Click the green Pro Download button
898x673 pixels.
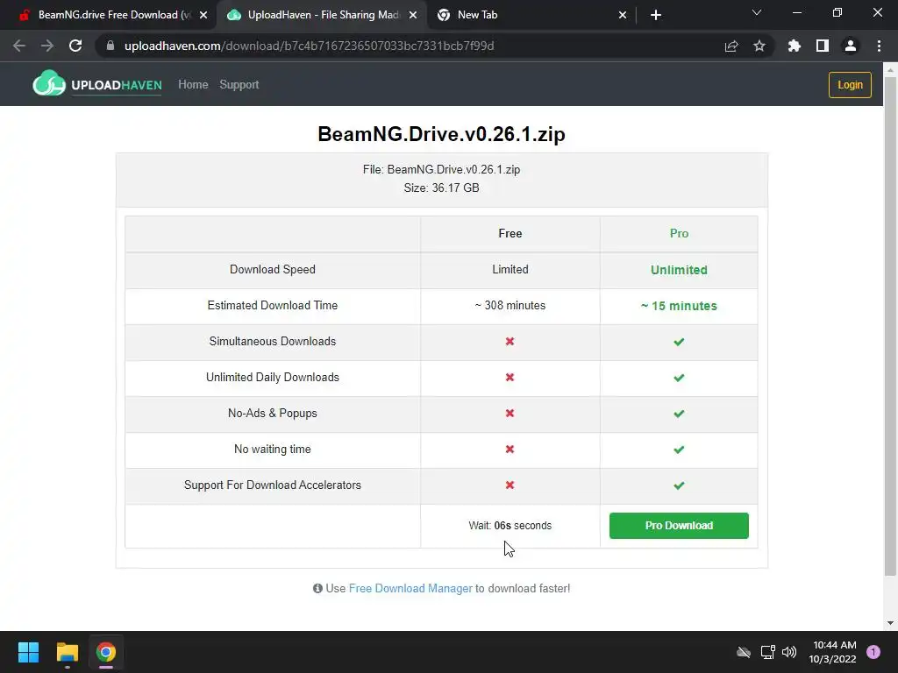[x=679, y=526]
